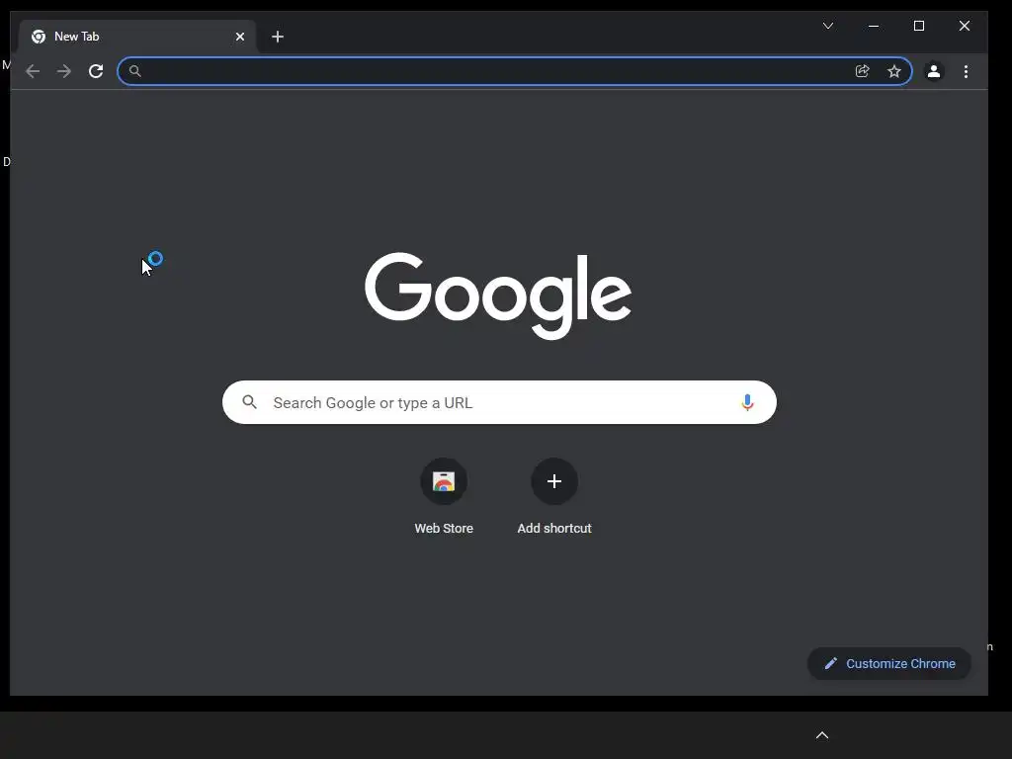
Task: Open the profile avatar menu
Action: (x=933, y=71)
